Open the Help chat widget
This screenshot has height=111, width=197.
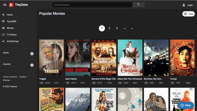coord(185,105)
